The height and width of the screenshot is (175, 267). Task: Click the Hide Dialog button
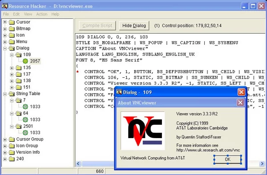(134, 26)
